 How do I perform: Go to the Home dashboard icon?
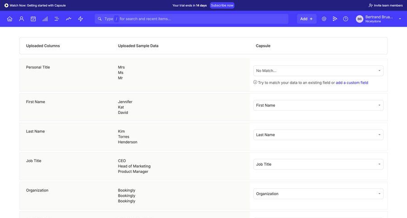point(9,19)
